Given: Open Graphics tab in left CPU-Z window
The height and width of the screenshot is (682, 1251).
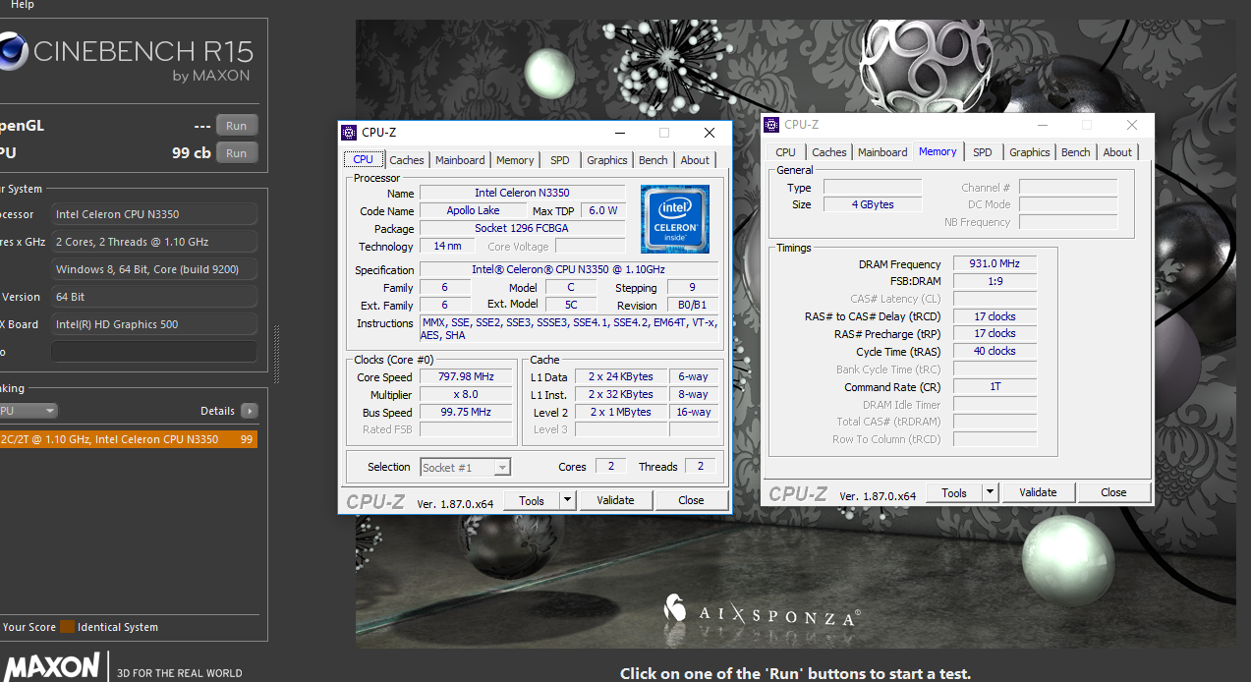Looking at the screenshot, I should coord(607,160).
